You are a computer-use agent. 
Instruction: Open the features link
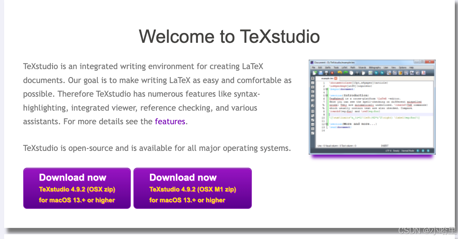(x=170, y=121)
